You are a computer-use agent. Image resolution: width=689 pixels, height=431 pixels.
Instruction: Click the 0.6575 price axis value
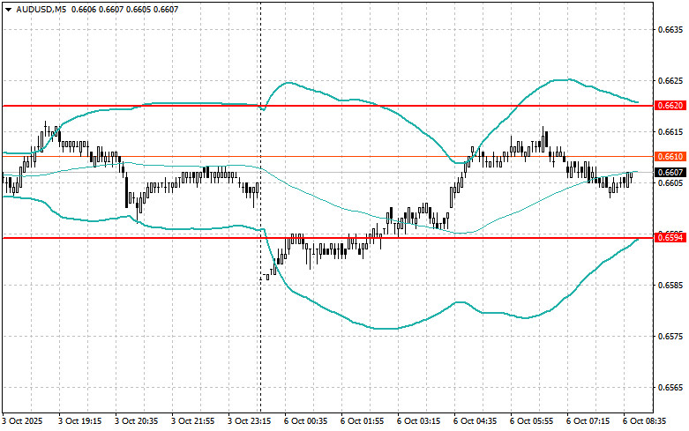pos(670,336)
